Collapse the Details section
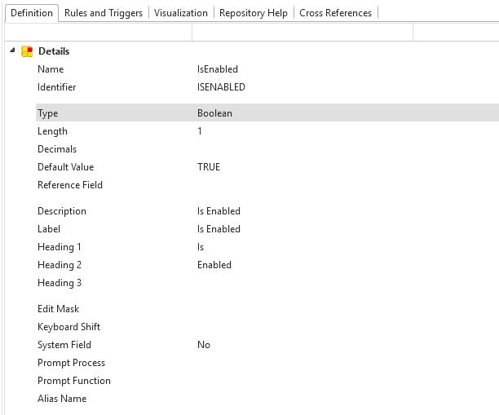 (x=12, y=51)
